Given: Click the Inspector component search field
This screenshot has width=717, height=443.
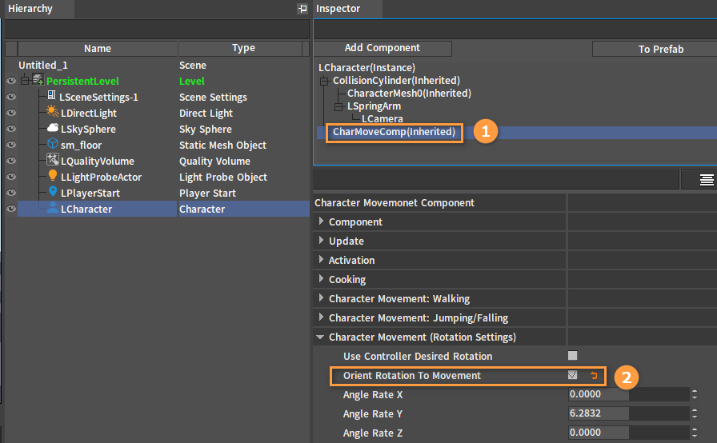Looking at the screenshot, I should (515, 30).
